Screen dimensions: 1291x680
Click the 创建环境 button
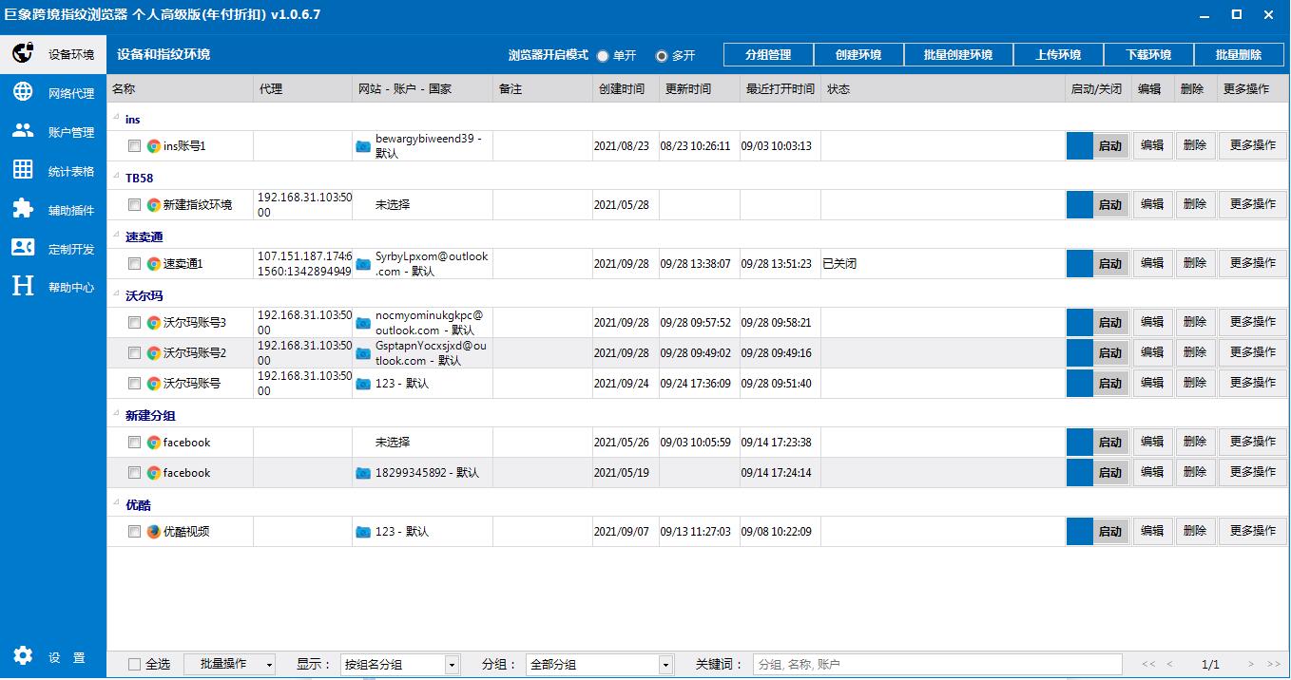coord(858,55)
